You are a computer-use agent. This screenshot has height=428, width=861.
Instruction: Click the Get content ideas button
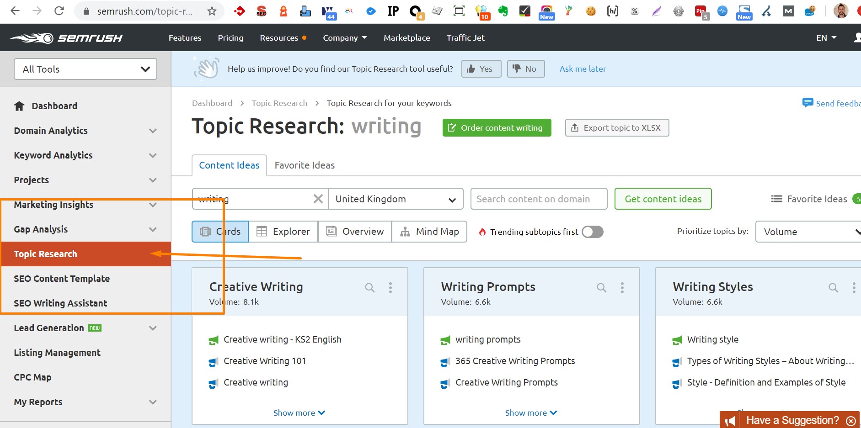tap(663, 199)
